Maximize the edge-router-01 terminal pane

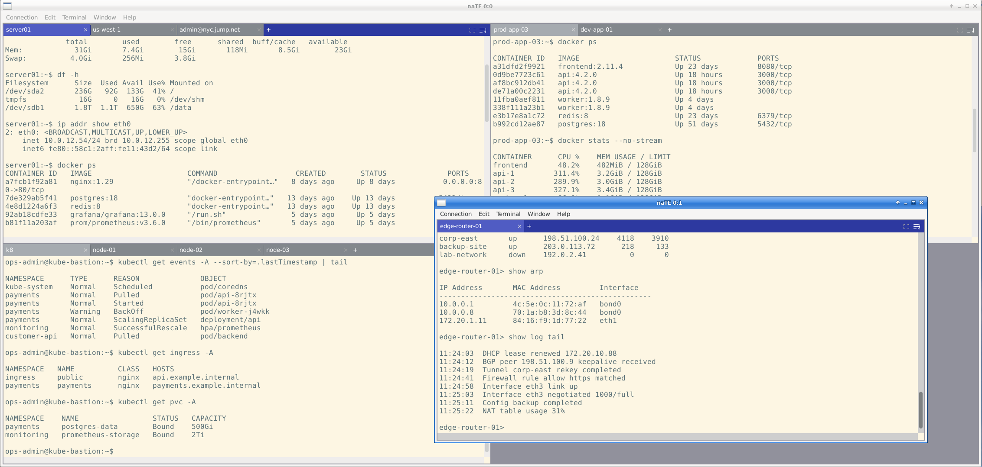coord(906,226)
